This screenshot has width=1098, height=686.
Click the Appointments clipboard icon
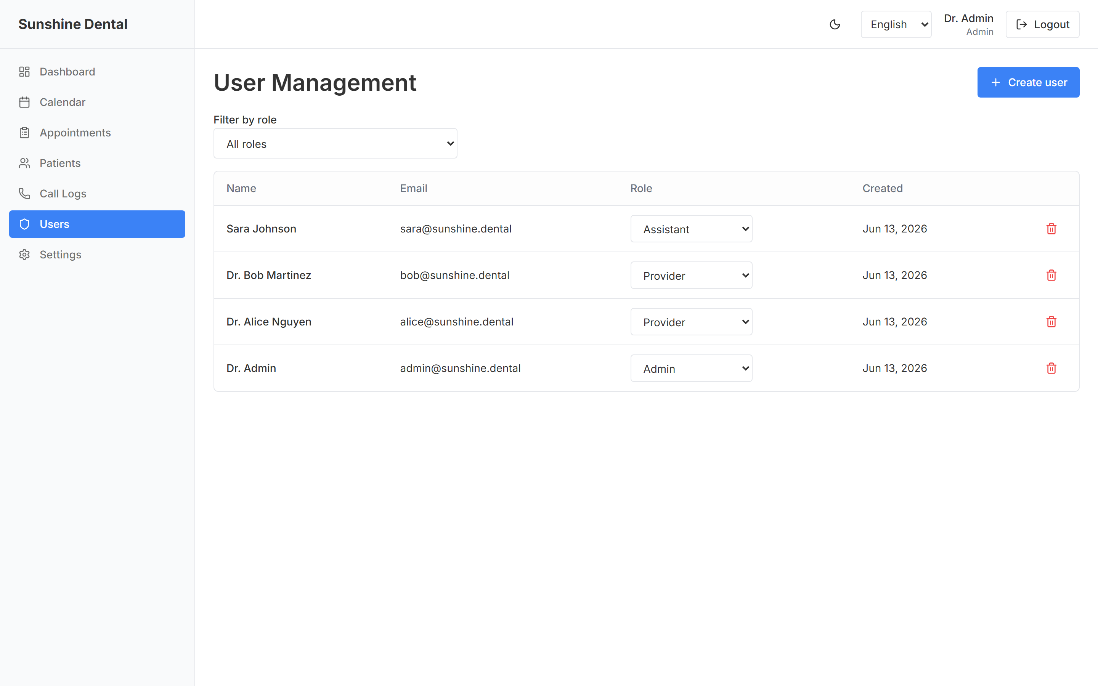(x=24, y=133)
